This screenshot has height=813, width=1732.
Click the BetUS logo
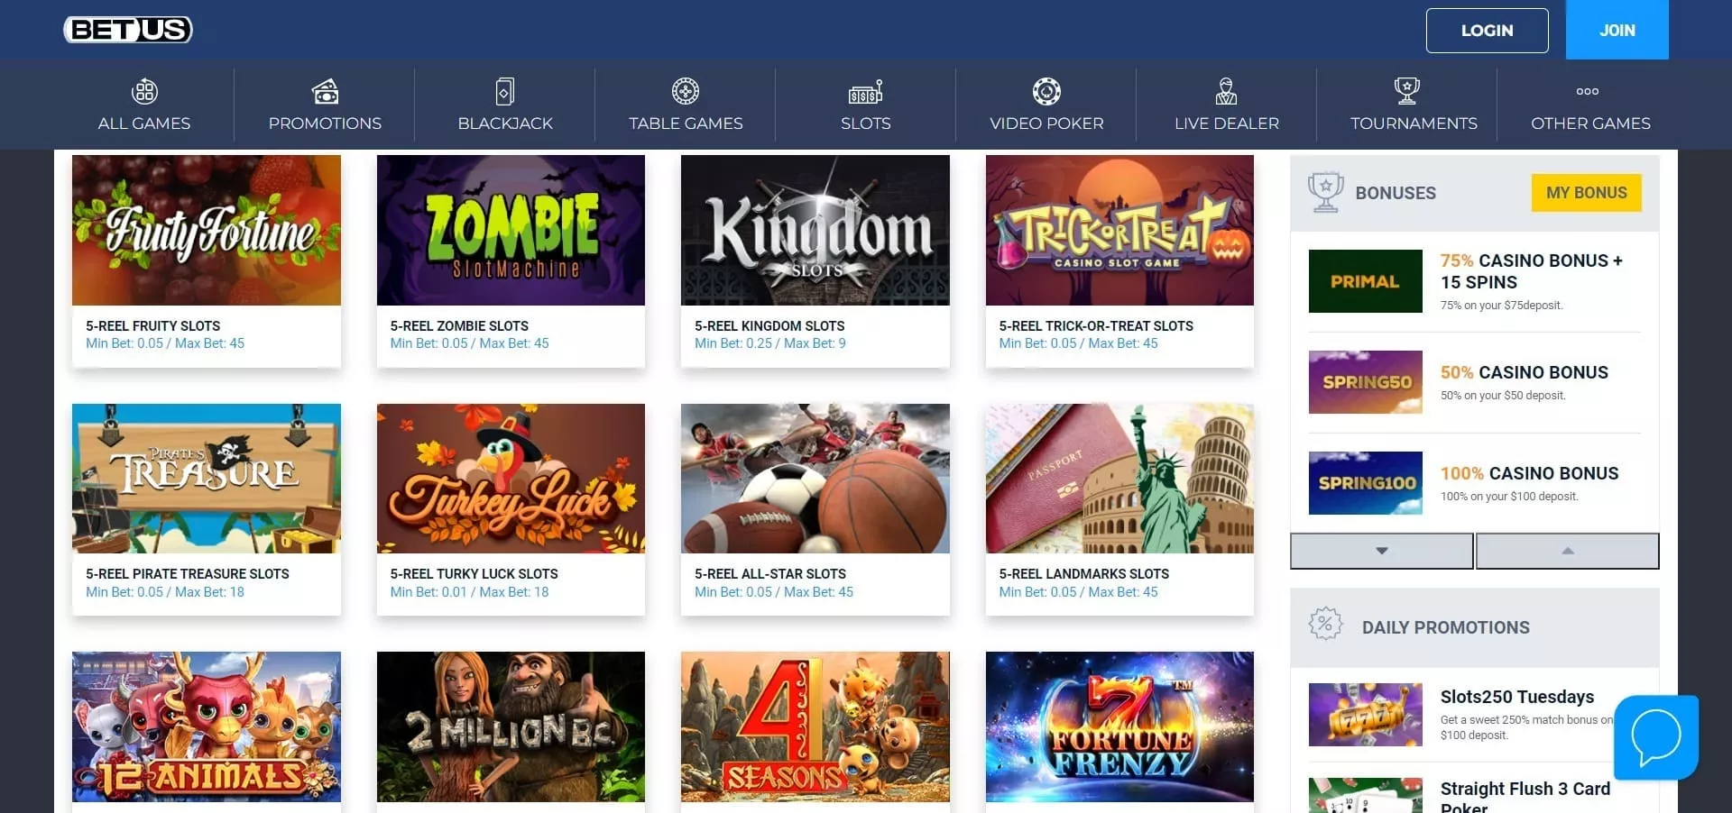click(x=128, y=30)
